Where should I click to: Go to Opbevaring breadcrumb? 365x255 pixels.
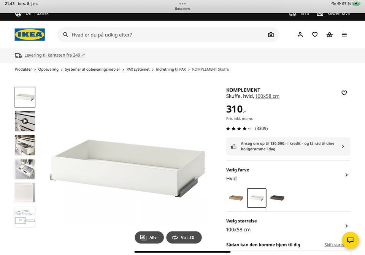(48, 69)
